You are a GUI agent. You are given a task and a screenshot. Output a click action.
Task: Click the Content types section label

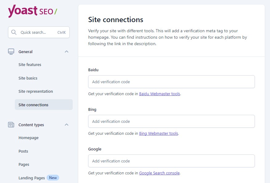(x=31, y=125)
